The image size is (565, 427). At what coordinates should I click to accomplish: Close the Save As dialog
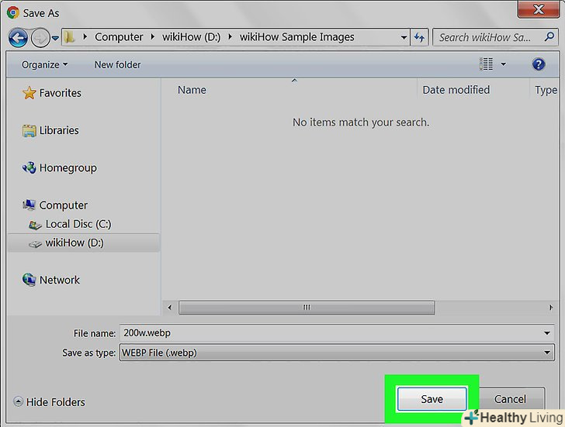pyautogui.click(x=539, y=9)
